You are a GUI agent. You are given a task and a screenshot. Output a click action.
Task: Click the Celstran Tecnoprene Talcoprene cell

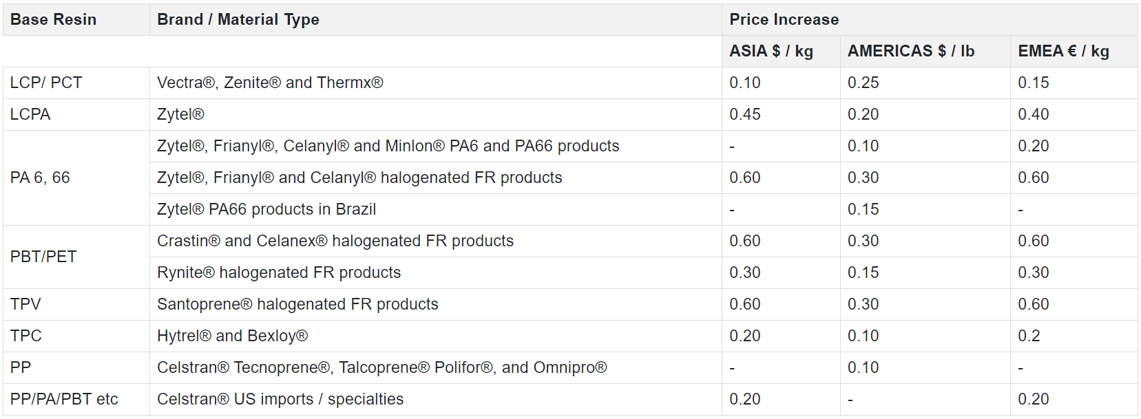click(x=381, y=367)
